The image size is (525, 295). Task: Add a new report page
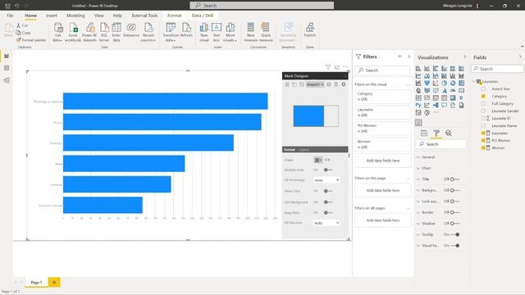pyautogui.click(x=54, y=282)
